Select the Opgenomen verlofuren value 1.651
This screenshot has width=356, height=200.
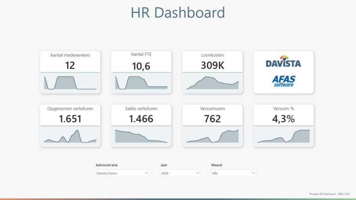point(70,119)
